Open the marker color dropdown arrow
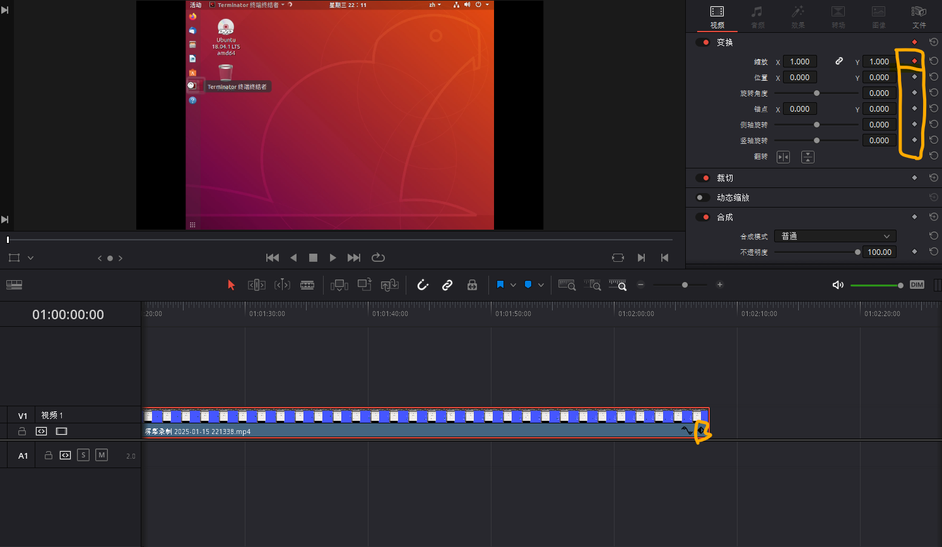Screen dimensions: 942x547 (541, 285)
